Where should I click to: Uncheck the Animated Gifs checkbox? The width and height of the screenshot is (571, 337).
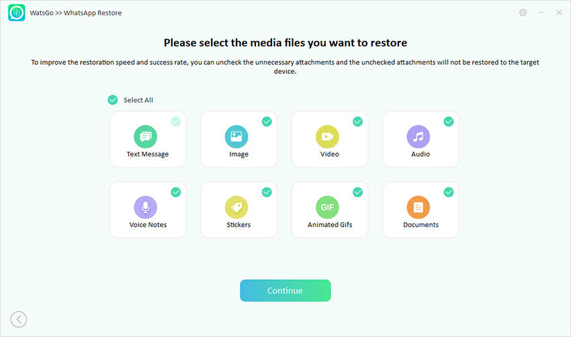(357, 192)
